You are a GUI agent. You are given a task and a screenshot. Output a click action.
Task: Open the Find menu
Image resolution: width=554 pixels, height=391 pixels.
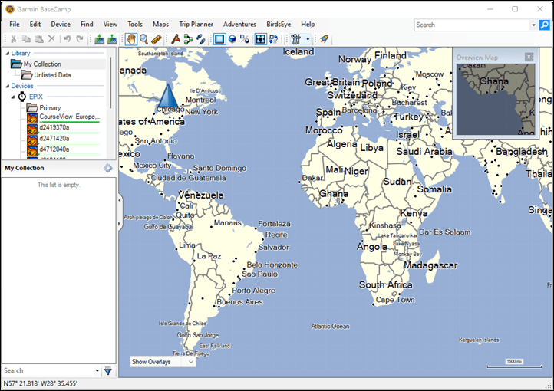pos(87,25)
